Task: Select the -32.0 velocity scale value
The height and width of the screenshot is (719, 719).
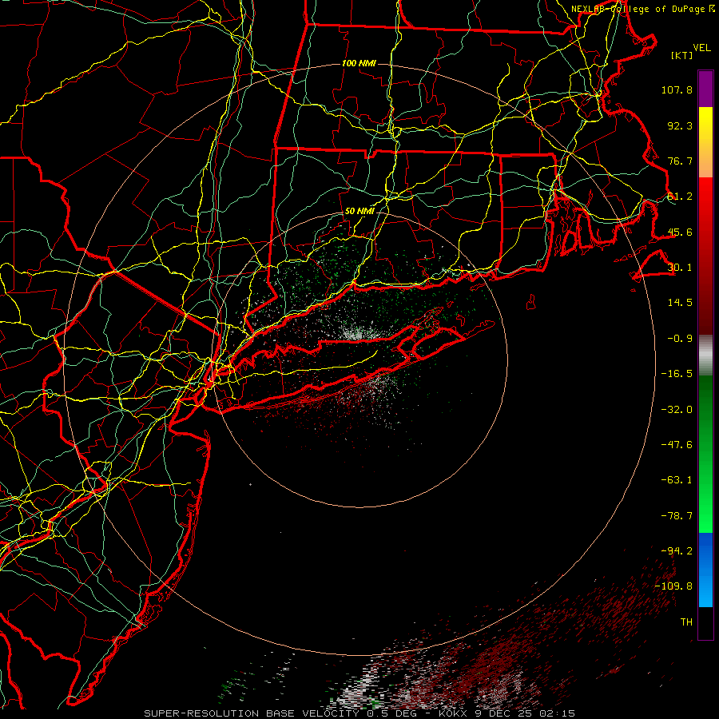Action: tap(677, 409)
